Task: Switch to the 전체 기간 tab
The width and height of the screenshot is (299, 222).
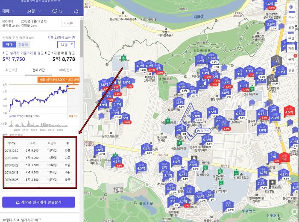Action: click(x=38, y=70)
